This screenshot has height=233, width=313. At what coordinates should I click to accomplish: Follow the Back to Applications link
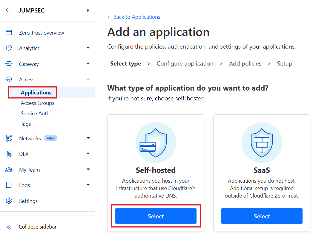point(134,17)
